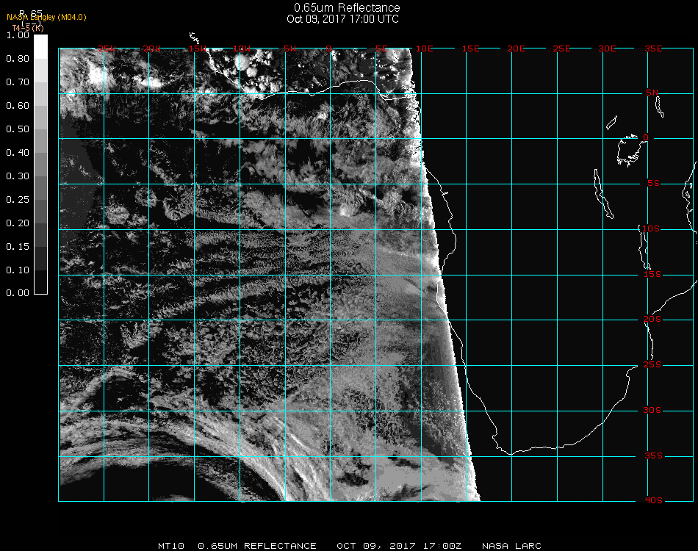The width and height of the screenshot is (698, 551).
Task: Click the 0 longitude label on top axis
Action: click(328, 48)
